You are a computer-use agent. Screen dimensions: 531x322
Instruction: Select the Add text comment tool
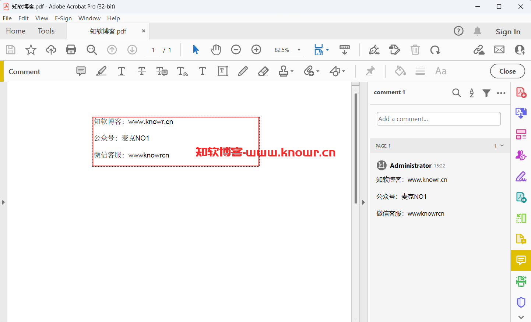click(202, 71)
